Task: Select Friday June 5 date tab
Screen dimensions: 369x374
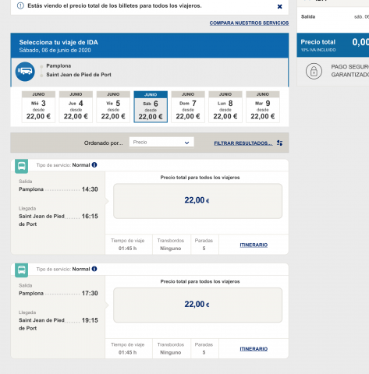Action: click(113, 107)
